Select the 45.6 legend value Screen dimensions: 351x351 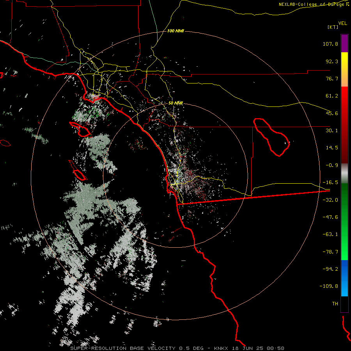(332, 113)
